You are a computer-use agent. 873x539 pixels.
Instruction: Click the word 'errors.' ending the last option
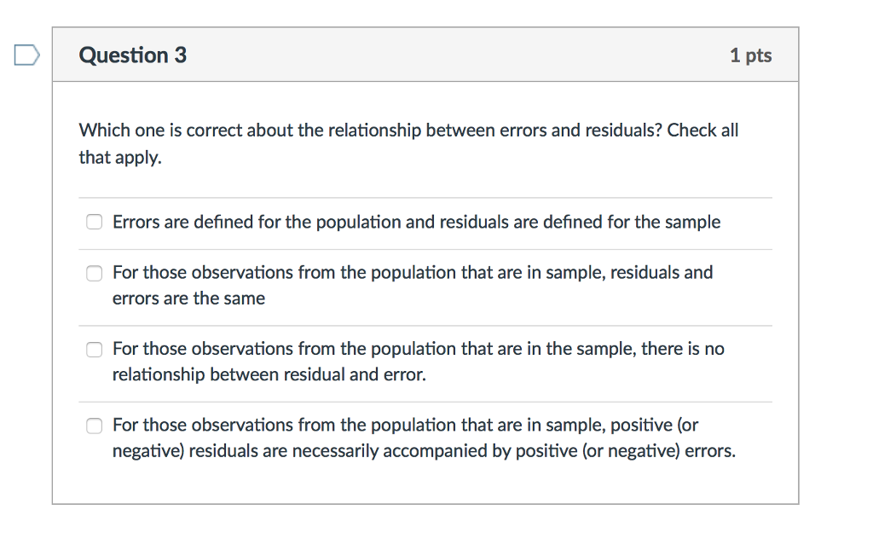pyautogui.click(x=710, y=450)
